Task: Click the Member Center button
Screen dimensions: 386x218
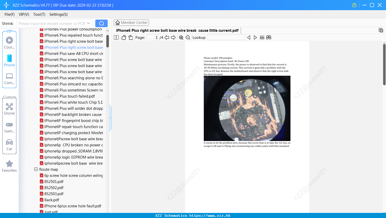Action: click(x=131, y=23)
